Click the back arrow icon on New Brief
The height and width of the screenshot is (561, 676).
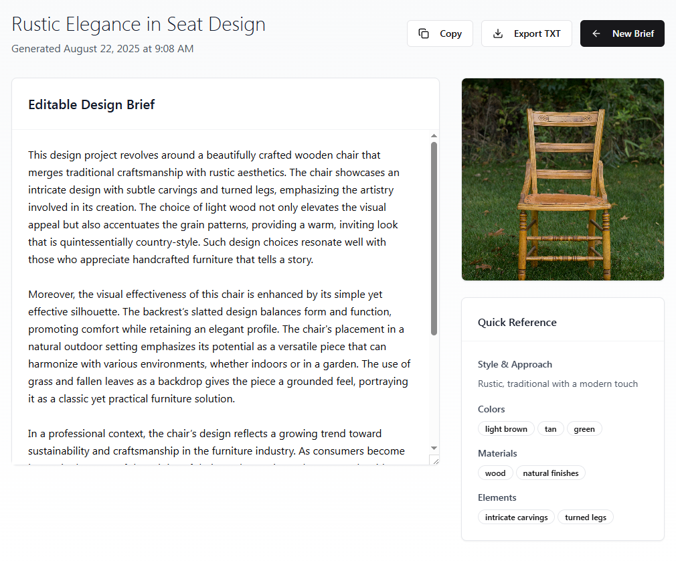(596, 33)
